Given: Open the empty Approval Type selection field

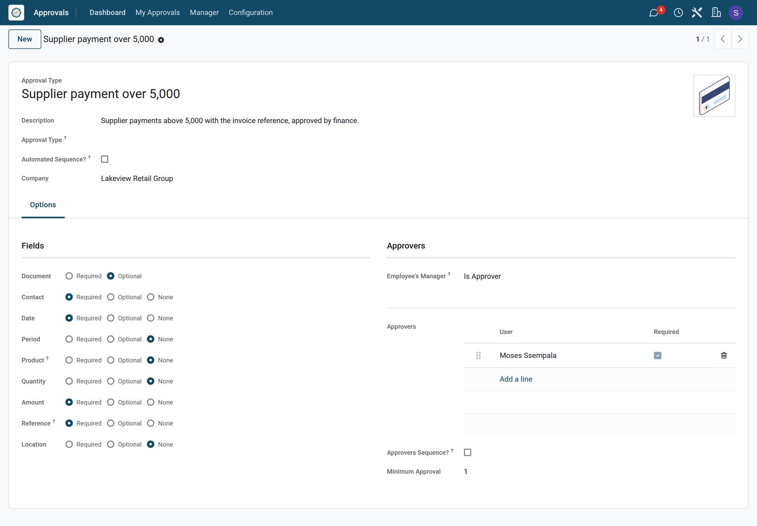Looking at the screenshot, I should [235, 140].
